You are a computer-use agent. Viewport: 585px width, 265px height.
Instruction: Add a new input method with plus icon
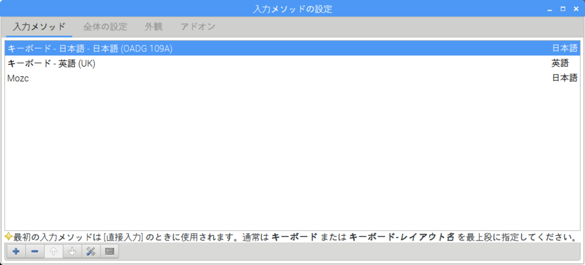tap(16, 251)
